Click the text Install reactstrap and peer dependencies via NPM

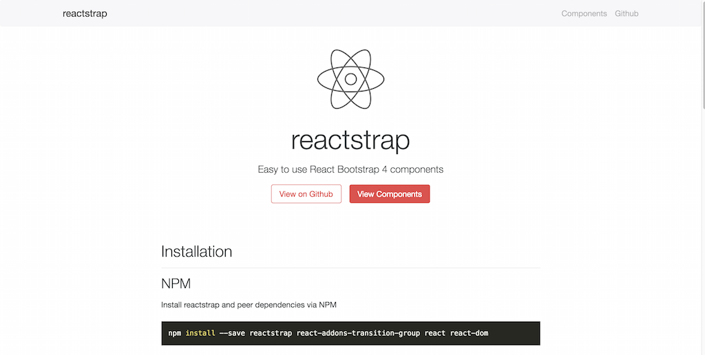249,305
